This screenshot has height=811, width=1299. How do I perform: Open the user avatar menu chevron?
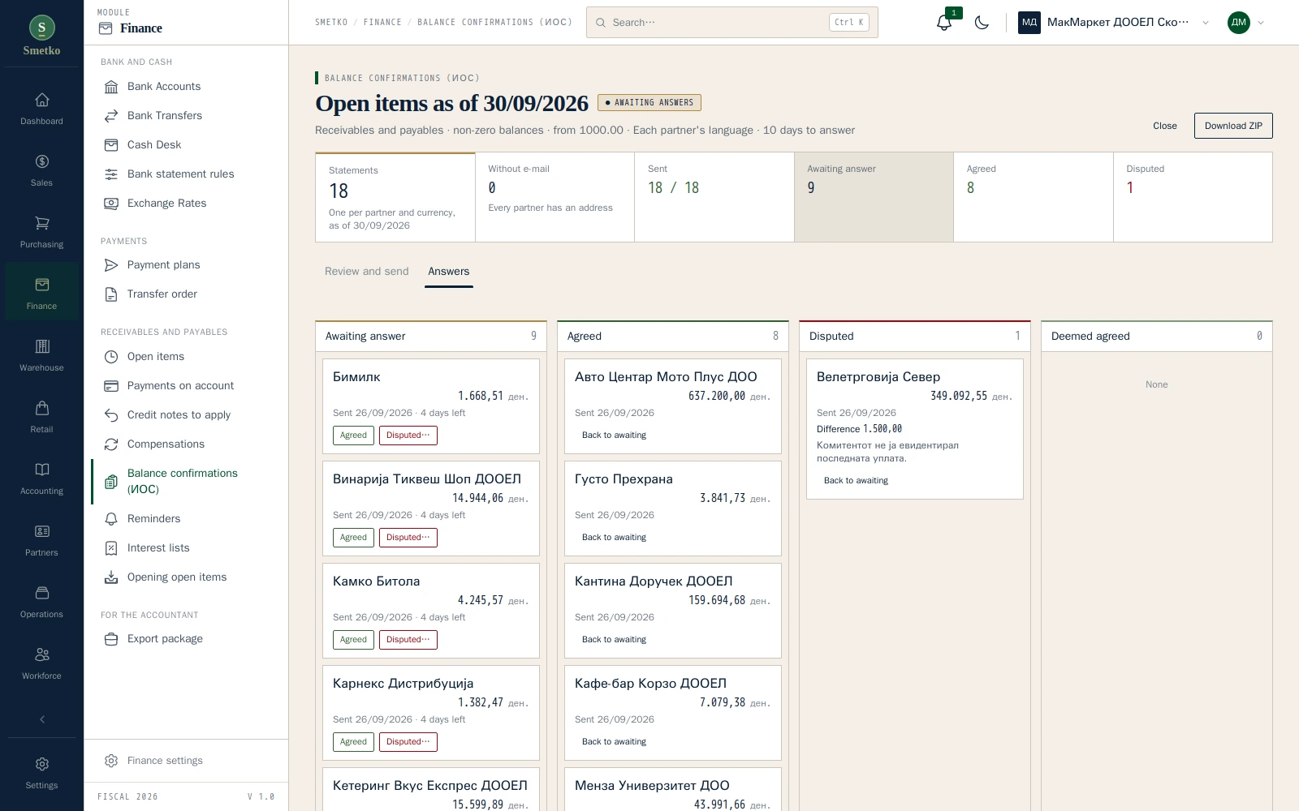pos(1261,23)
